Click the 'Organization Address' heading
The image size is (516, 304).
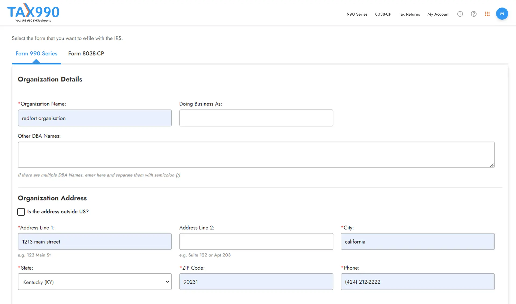click(x=52, y=198)
